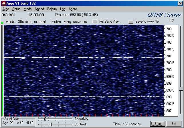Click the 699 frequency scale label
The width and height of the screenshot is (184, 128).
pos(169,84)
